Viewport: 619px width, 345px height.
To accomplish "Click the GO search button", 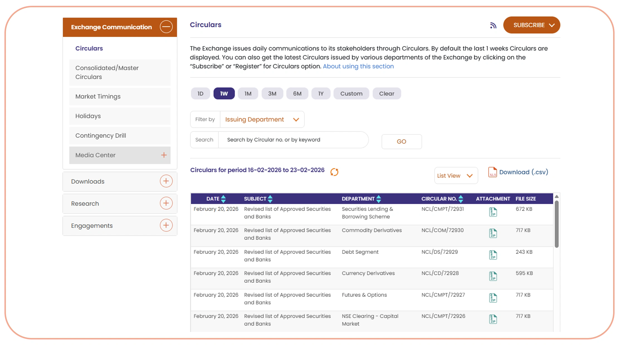I will 402,141.
